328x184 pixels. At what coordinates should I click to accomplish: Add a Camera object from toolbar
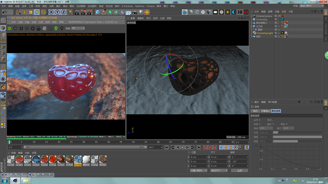[135, 12]
